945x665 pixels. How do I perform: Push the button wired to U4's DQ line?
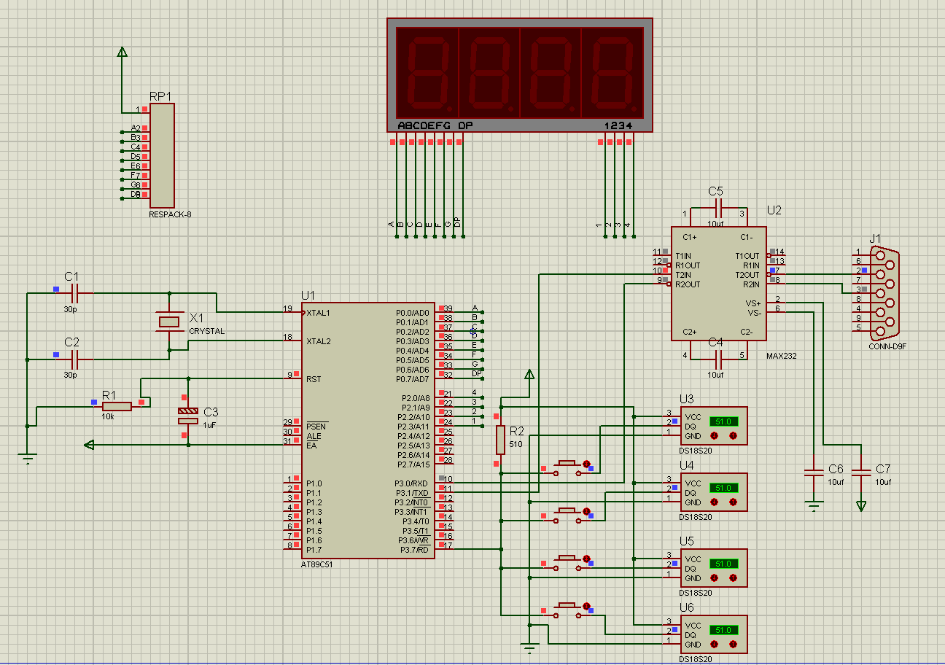coord(568,514)
